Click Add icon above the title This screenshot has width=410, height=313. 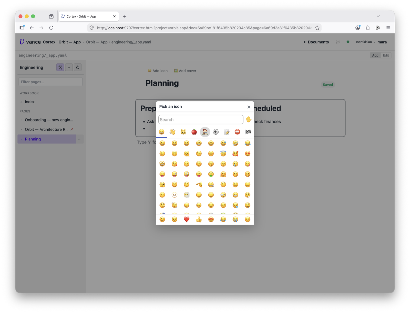coord(158,71)
